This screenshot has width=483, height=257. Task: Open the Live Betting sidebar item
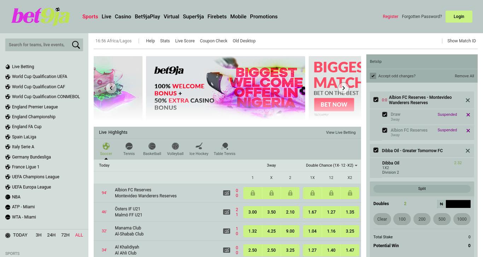tap(23, 67)
